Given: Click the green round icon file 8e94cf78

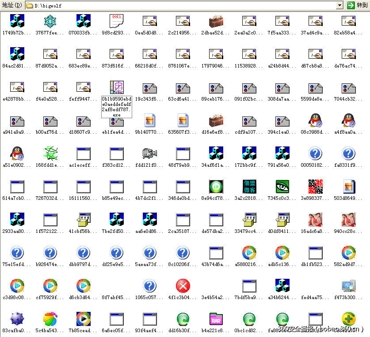Looking at the screenshot, I should (216, 186).
